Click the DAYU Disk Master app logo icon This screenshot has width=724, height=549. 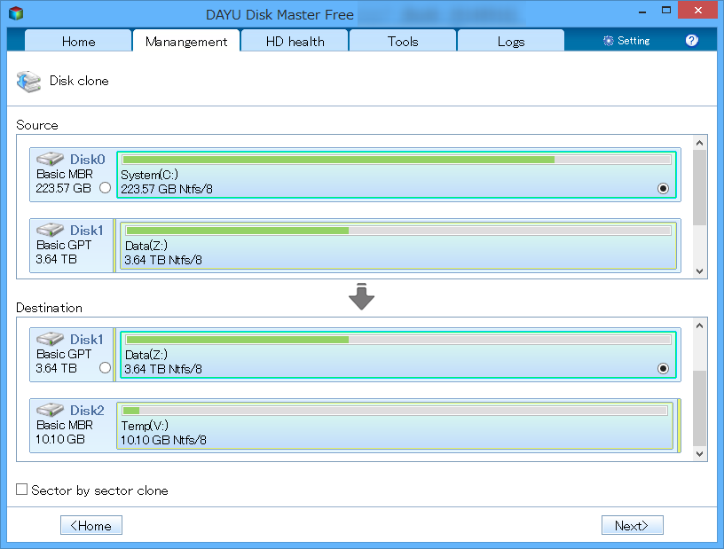click(16, 13)
